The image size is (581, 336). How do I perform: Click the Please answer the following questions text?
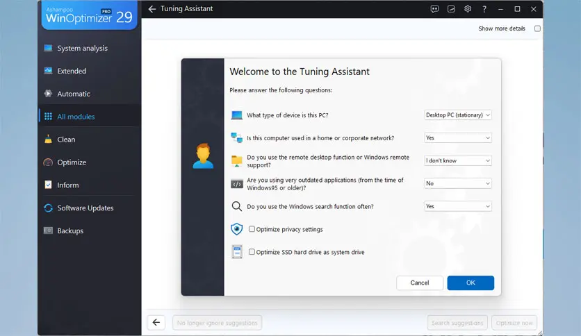(x=281, y=90)
